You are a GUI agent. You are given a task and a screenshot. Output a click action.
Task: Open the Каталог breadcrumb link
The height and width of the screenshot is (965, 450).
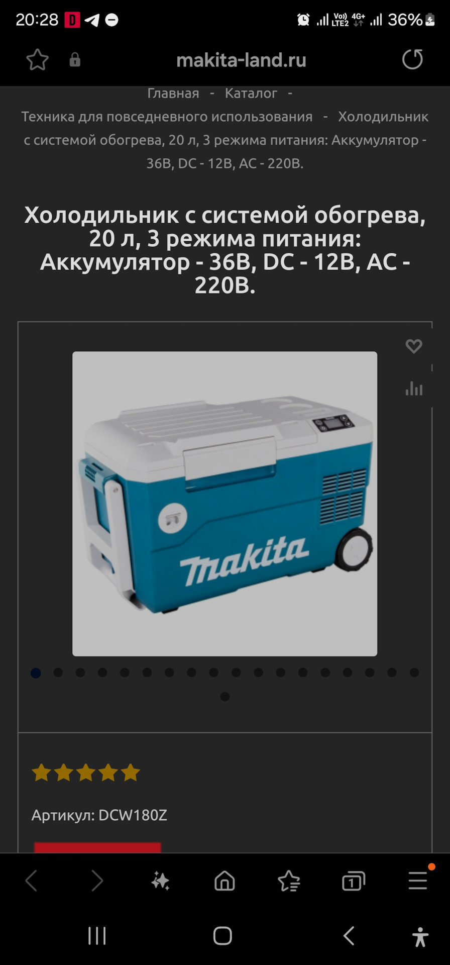[x=251, y=93]
